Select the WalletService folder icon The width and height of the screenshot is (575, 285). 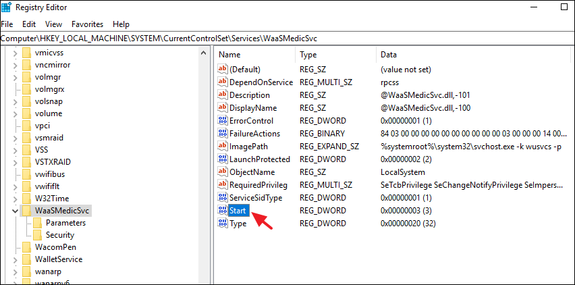[x=26, y=259]
